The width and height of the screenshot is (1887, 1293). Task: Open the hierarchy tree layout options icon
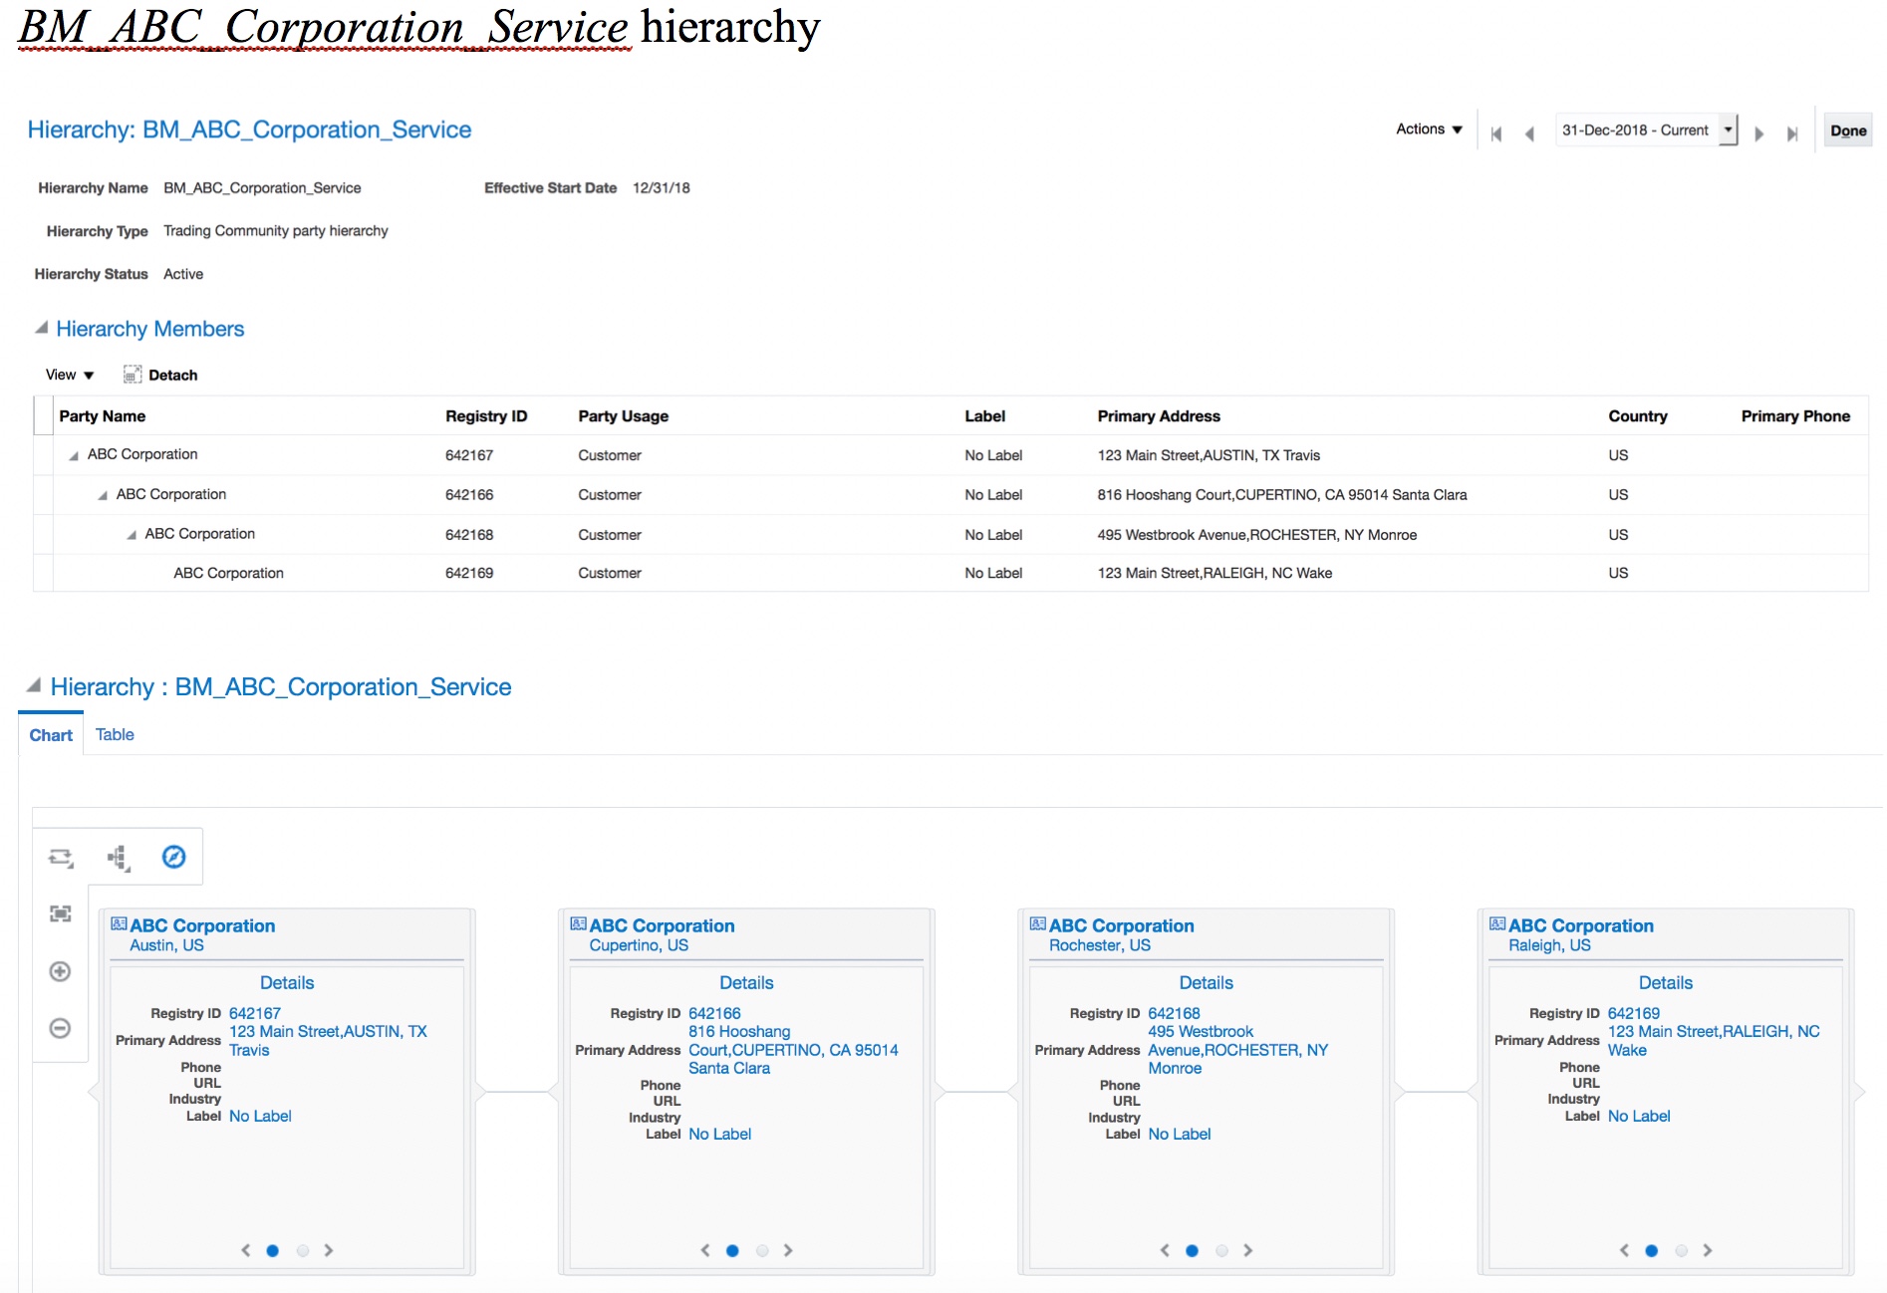click(119, 858)
